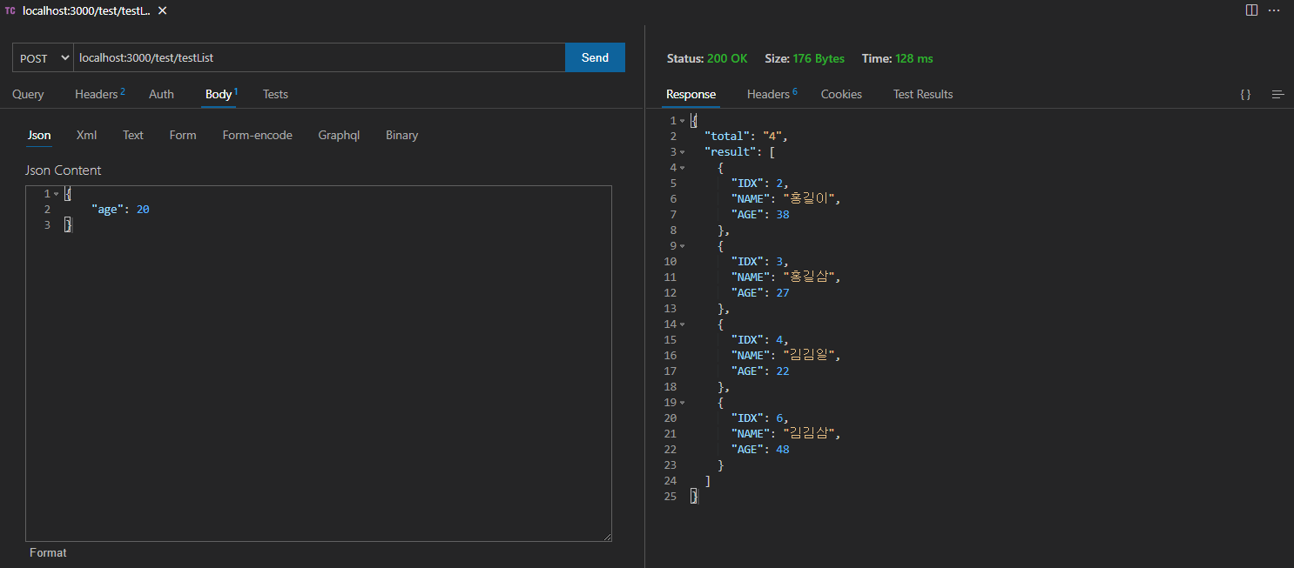The width and height of the screenshot is (1294, 568).
Task: Click the request URL input field
Action: 320,57
